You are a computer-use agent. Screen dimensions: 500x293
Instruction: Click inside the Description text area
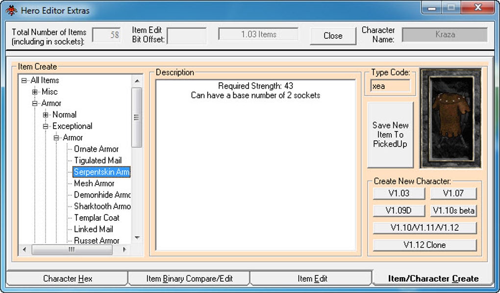click(x=255, y=165)
